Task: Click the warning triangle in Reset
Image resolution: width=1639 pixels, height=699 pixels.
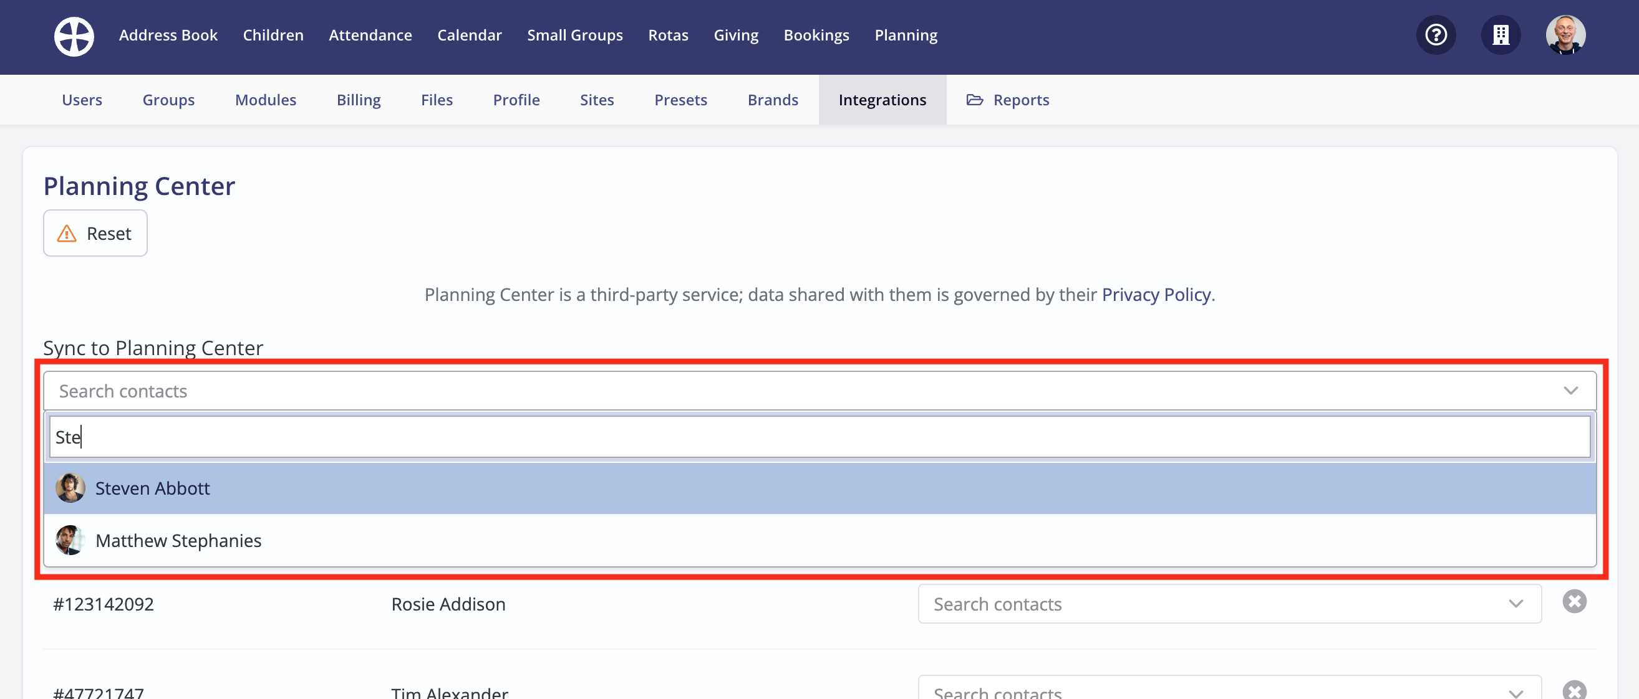Action: point(67,234)
